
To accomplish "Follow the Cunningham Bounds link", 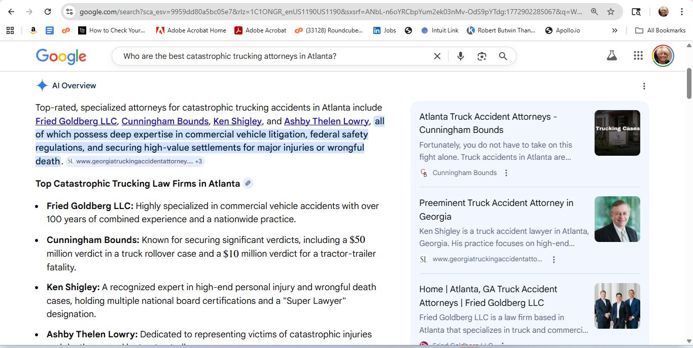I will pos(165,121).
